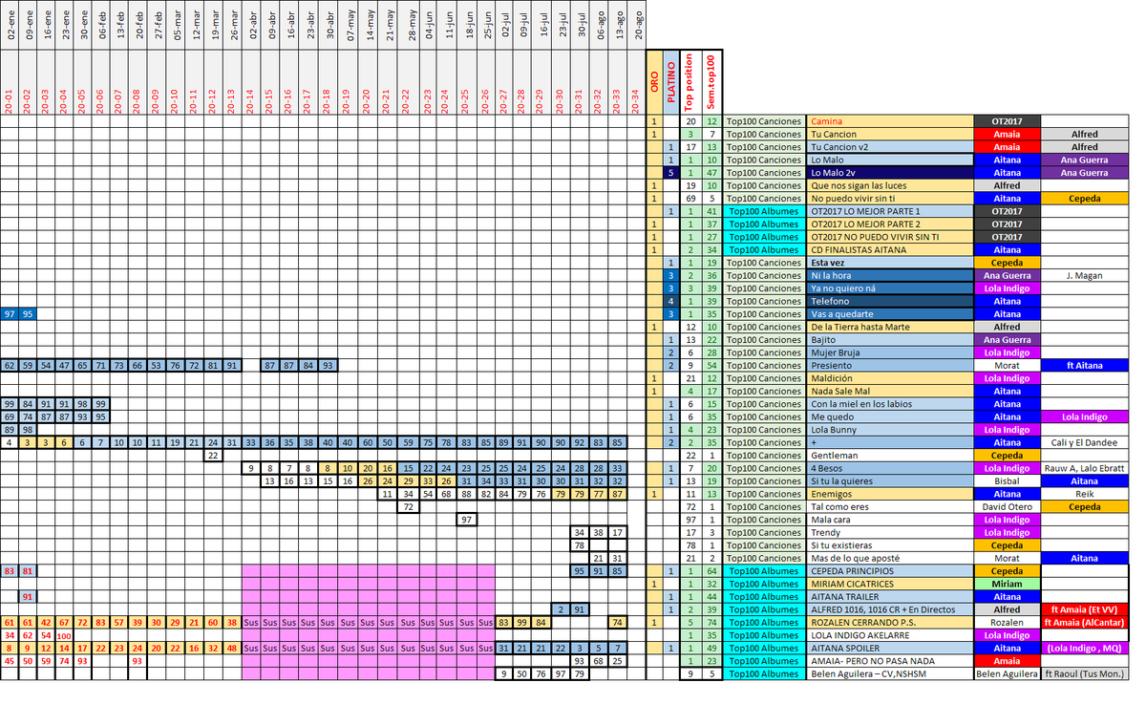Click the 'LOLA INDIGO AKELARRE' cell
Image resolution: width=1146 pixels, height=704 pixels.
[889, 635]
